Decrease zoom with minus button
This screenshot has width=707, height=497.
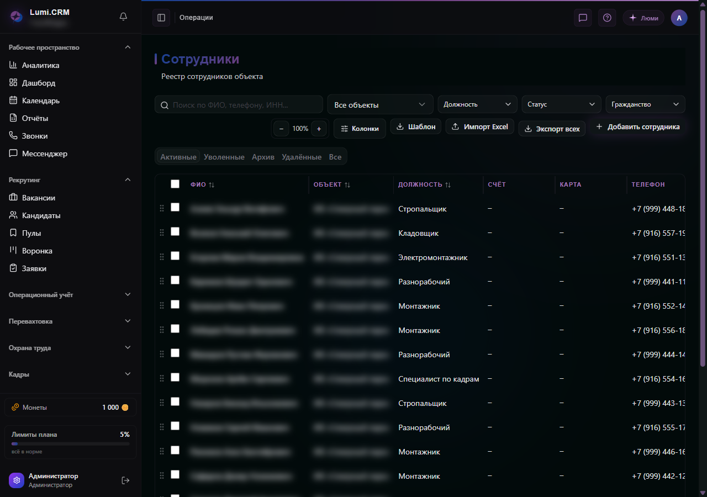coord(281,129)
